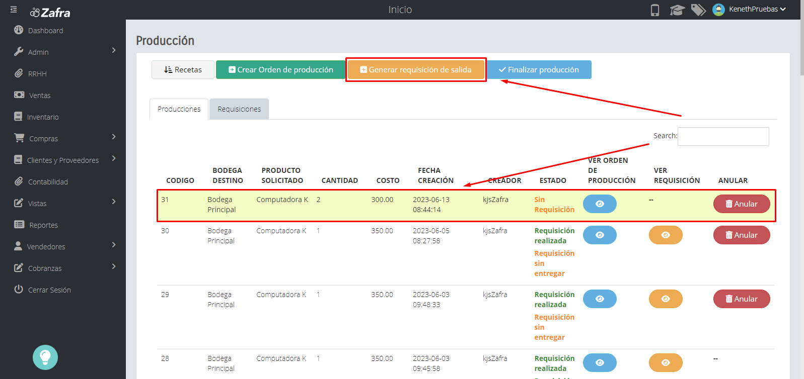View requisition for code 29
Screen dimensions: 804x379
click(666, 299)
